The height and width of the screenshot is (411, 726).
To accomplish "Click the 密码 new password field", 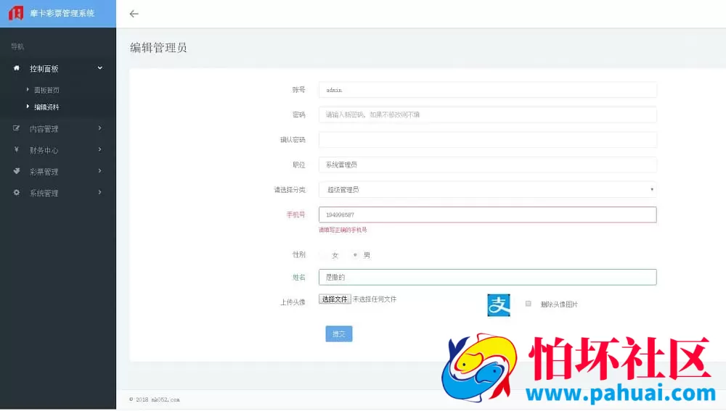I will (x=488, y=115).
